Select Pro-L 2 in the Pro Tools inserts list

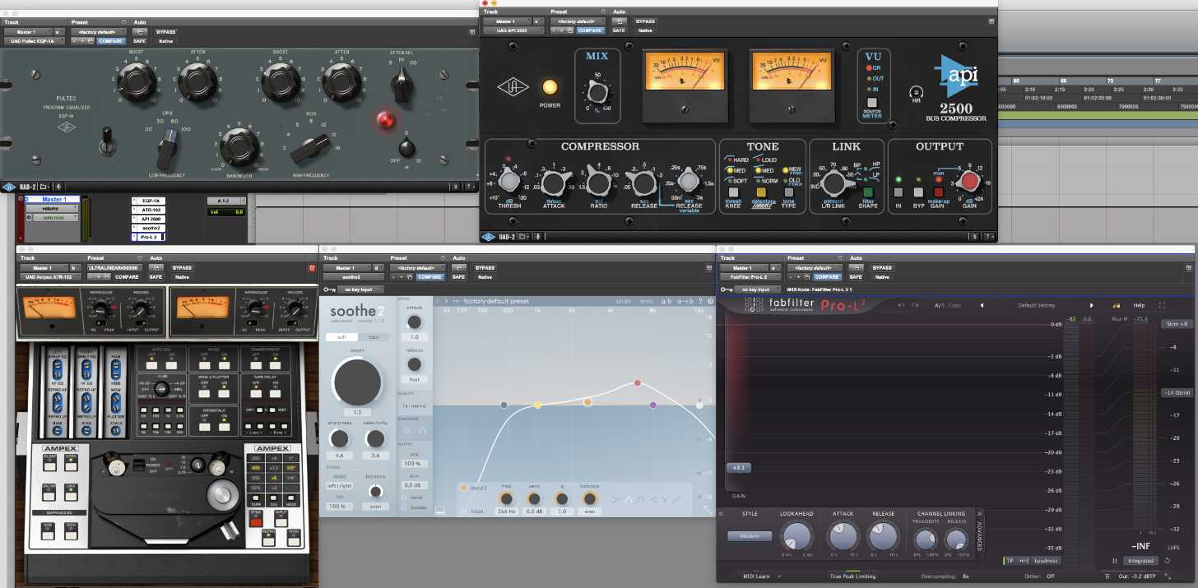(x=153, y=238)
